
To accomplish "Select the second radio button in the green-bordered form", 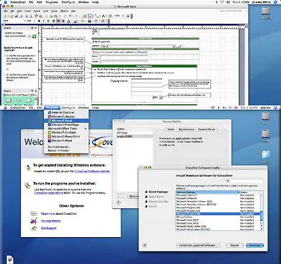I will click(95, 73).
